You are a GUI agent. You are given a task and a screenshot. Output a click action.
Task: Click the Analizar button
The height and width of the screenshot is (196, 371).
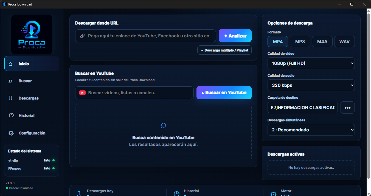[235, 36]
